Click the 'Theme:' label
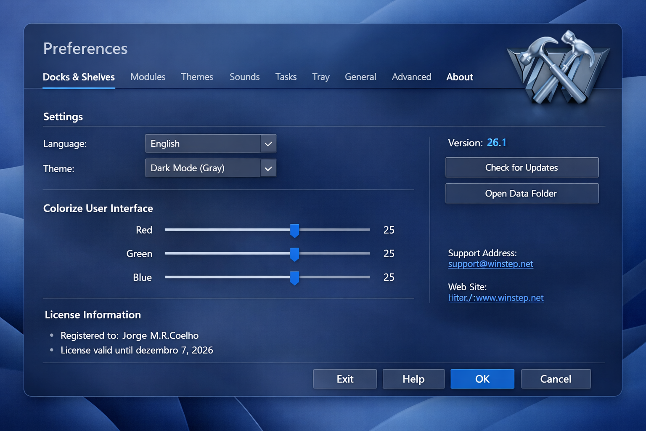646x431 pixels. point(59,169)
